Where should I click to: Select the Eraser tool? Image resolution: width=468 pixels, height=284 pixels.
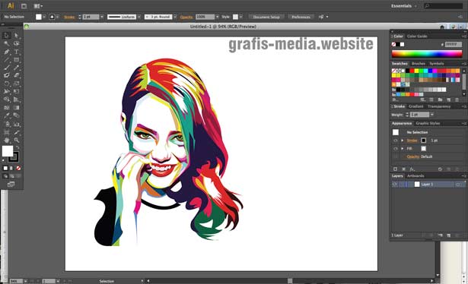17,75
